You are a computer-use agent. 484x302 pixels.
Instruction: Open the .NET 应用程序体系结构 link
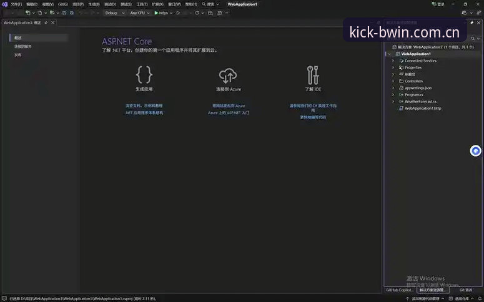[144, 113]
